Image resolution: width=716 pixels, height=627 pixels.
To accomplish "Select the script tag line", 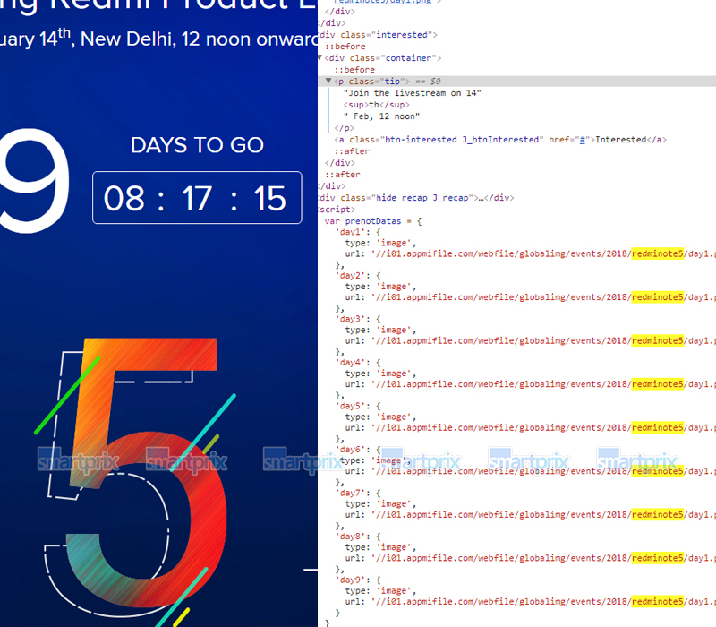I will 337,210.
